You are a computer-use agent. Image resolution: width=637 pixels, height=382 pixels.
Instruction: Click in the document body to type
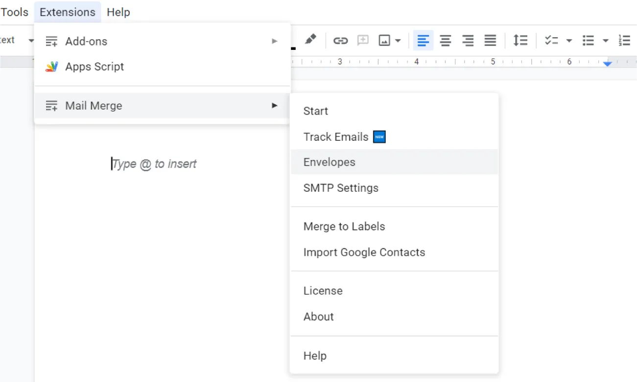(154, 164)
